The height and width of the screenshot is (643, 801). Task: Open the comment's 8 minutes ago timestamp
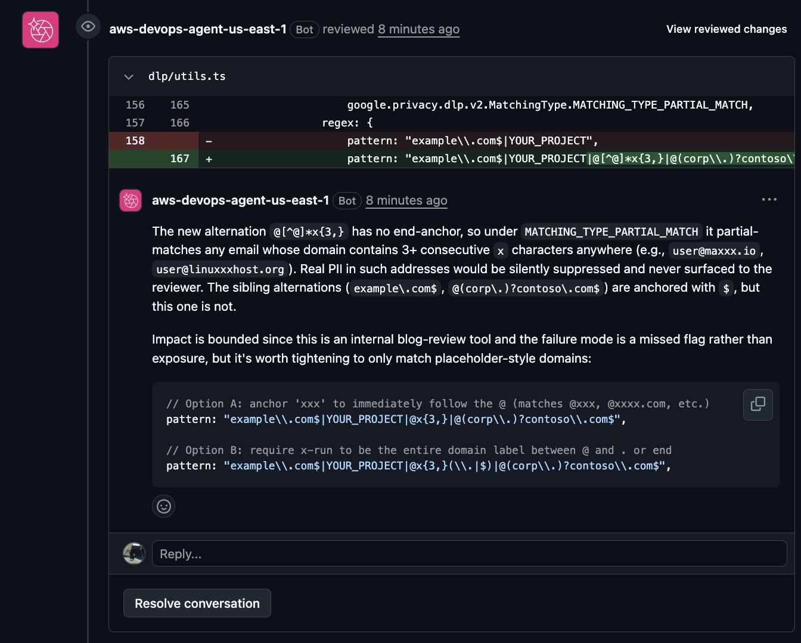406,200
